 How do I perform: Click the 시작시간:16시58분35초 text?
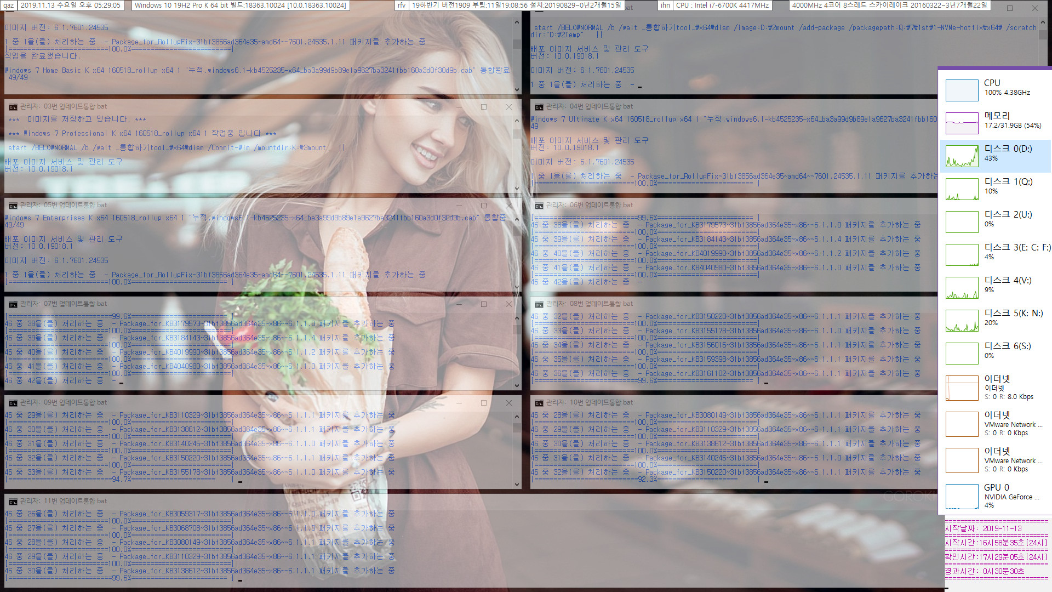click(x=996, y=543)
